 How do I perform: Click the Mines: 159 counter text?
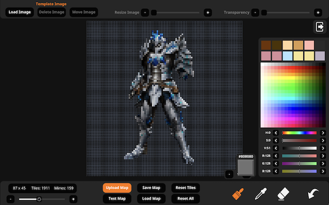coord(64,188)
